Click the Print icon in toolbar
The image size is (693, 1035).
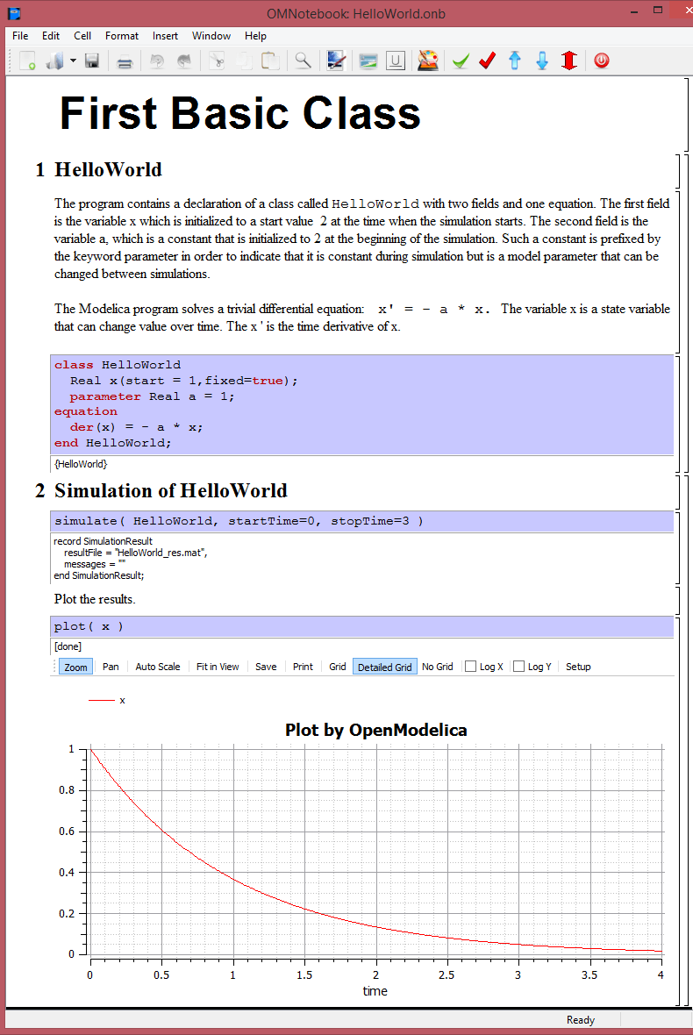[125, 61]
